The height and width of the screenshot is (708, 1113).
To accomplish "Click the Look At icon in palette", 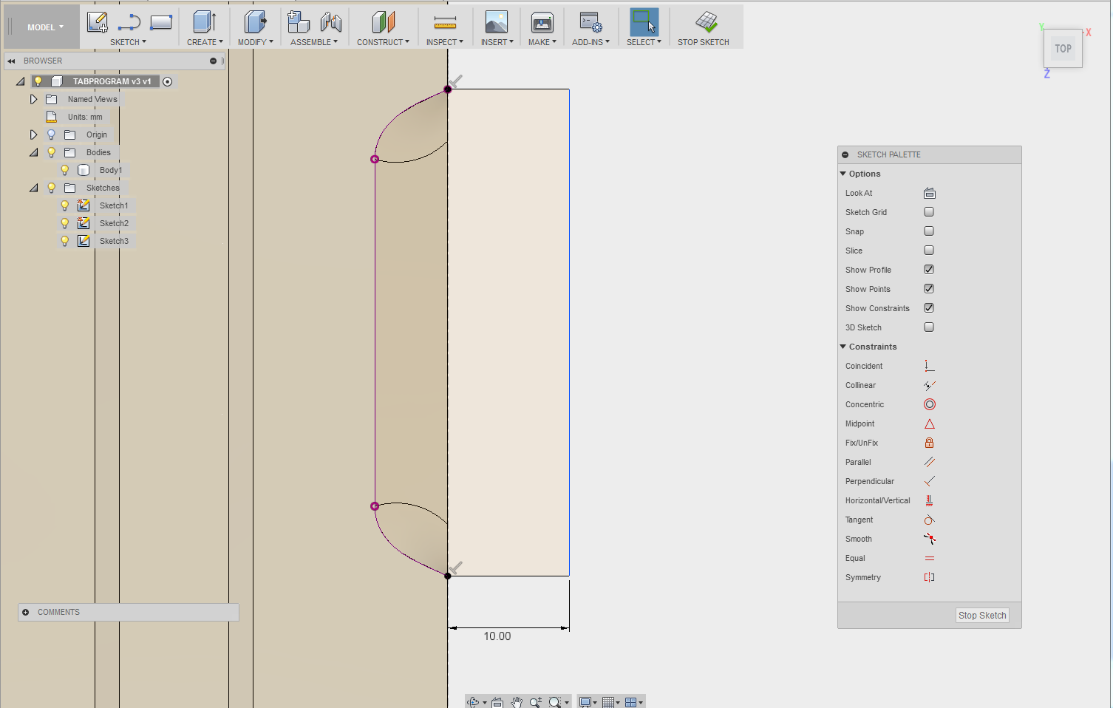I will pos(930,193).
